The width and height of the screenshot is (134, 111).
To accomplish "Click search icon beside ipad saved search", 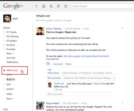I will [x=4, y=84].
